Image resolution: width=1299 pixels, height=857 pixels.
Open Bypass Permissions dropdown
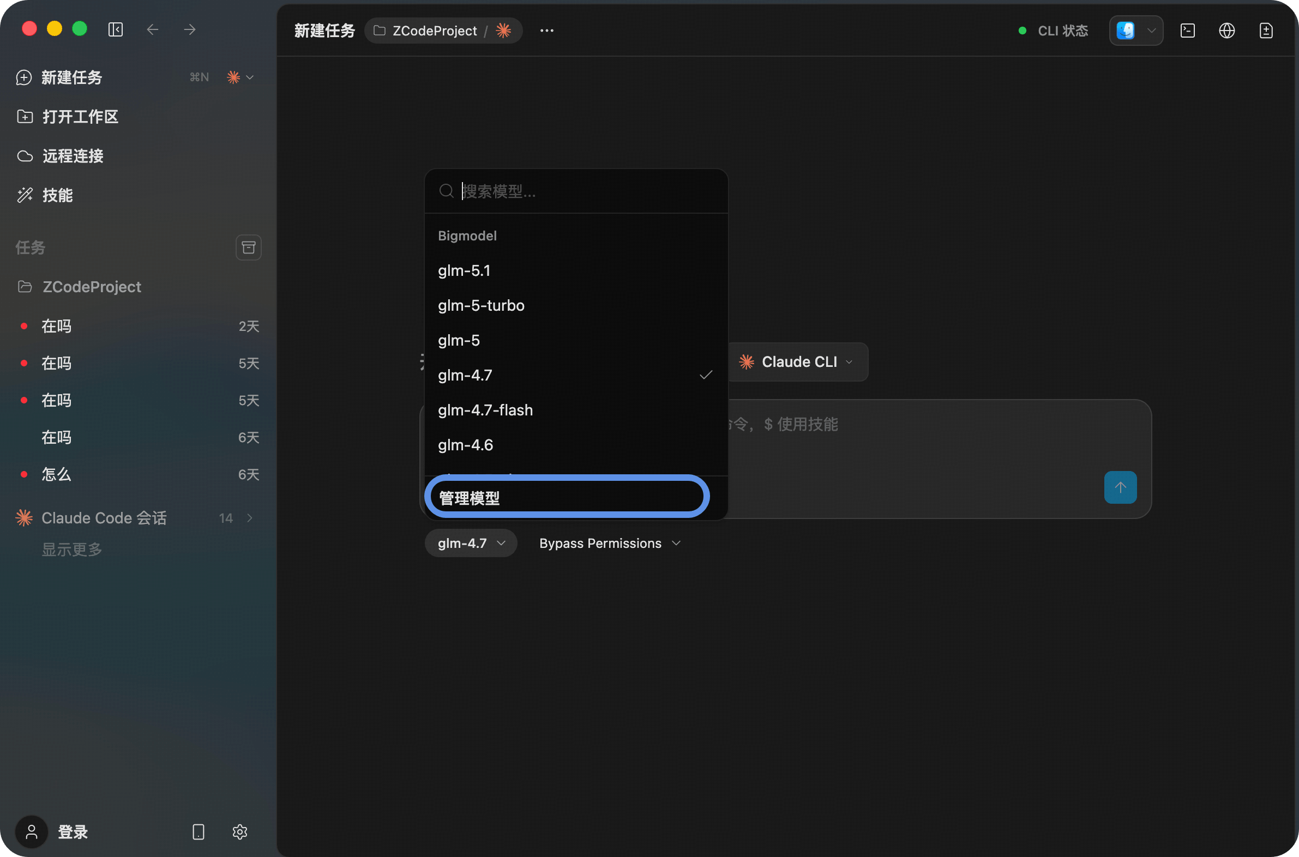610,544
